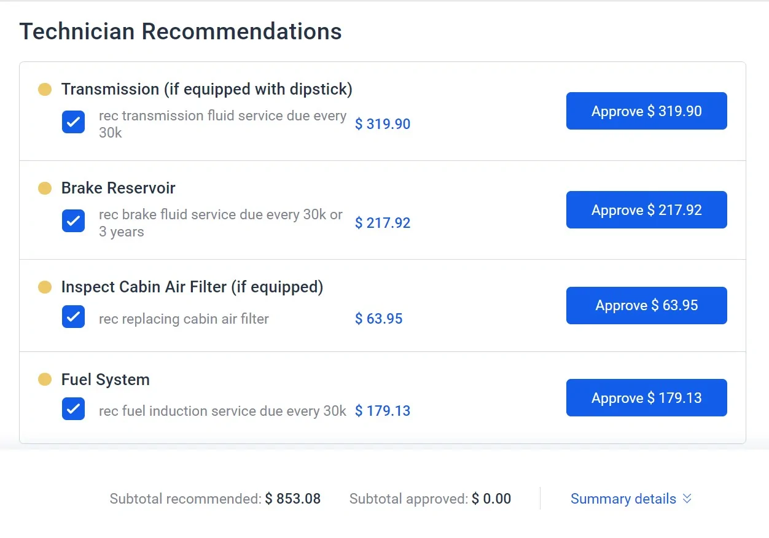Image resolution: width=769 pixels, height=538 pixels.
Task: Select the Fuel System heading
Action: (106, 380)
